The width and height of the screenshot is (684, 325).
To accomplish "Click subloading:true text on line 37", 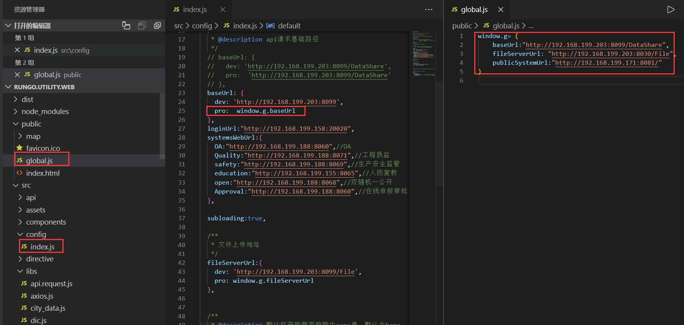I will (x=235, y=218).
